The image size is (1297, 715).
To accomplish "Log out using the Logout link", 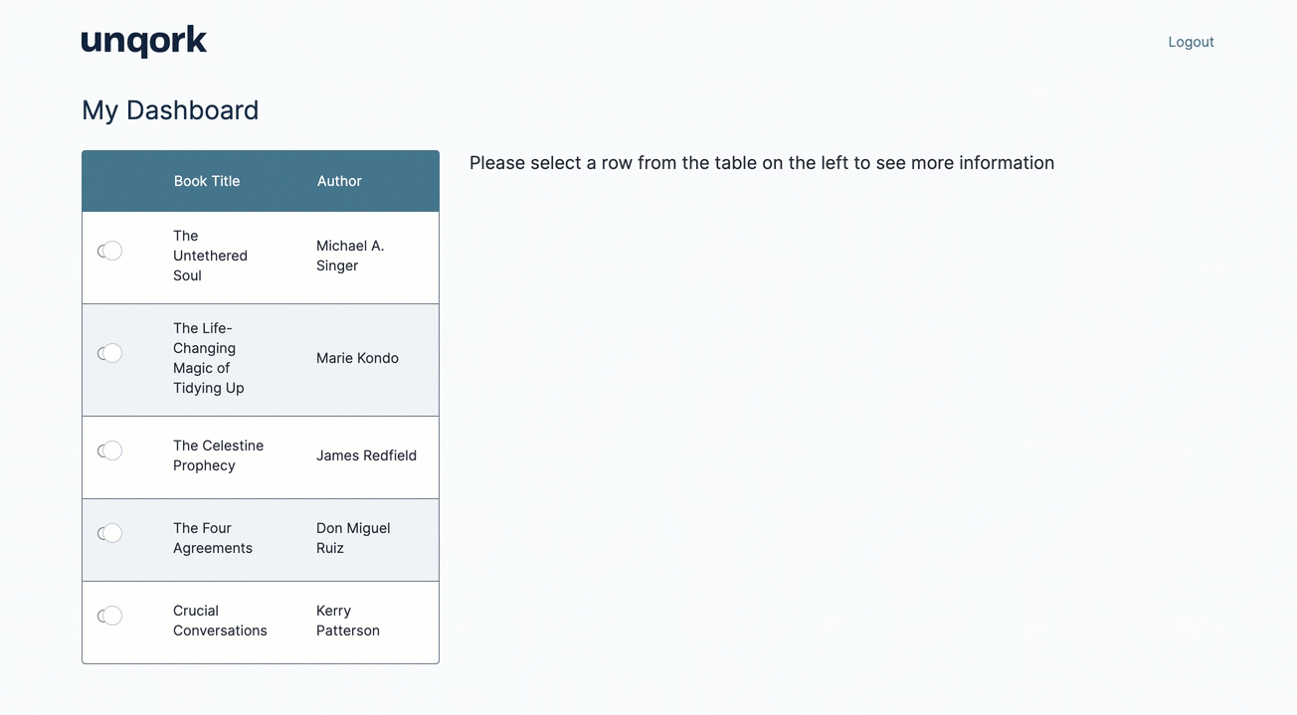I will click(x=1191, y=42).
